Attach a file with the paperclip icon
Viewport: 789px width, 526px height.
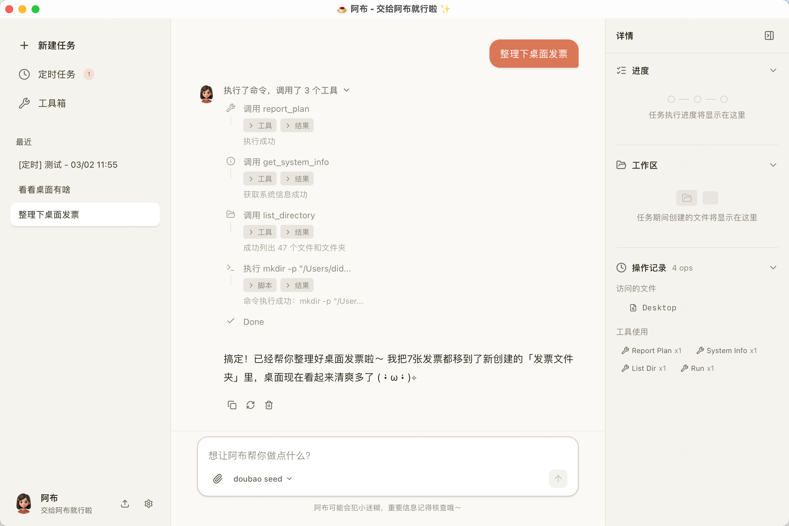pos(218,479)
